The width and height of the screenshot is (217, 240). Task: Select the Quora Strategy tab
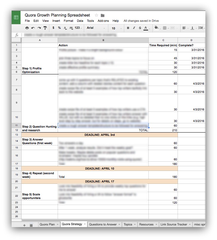click(72, 224)
